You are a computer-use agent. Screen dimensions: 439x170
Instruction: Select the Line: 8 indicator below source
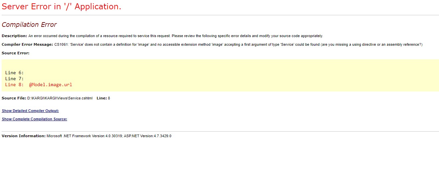click(103, 98)
